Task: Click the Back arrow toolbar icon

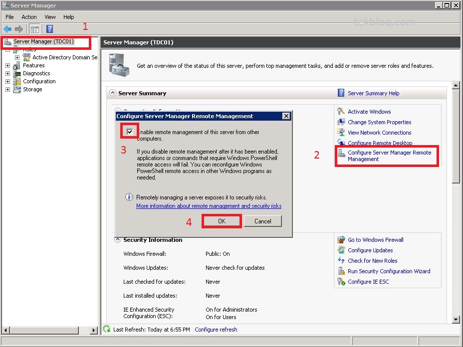Action: [7, 29]
